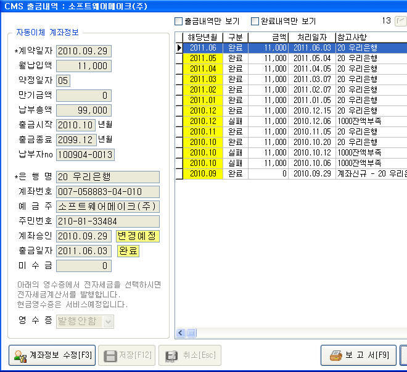
Task: Click the 납부자no field 100904-0013
Action: tap(85, 155)
